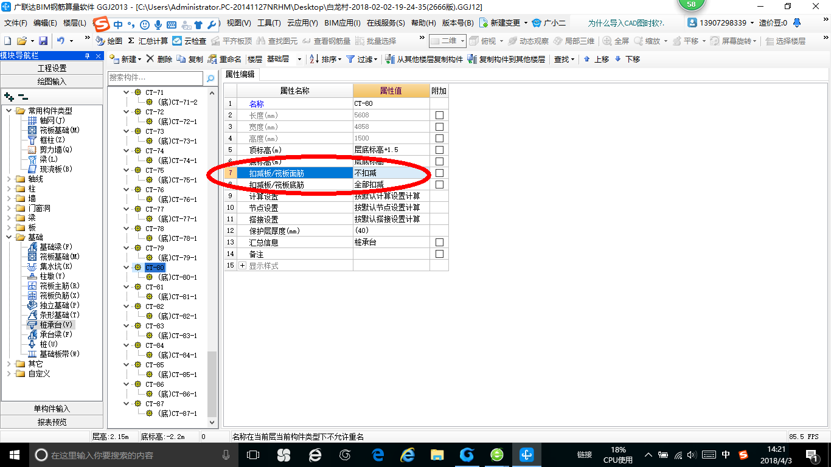Viewport: 831px width, 467px height.
Task: Collapse the CT-80 component node
Action: click(127, 268)
